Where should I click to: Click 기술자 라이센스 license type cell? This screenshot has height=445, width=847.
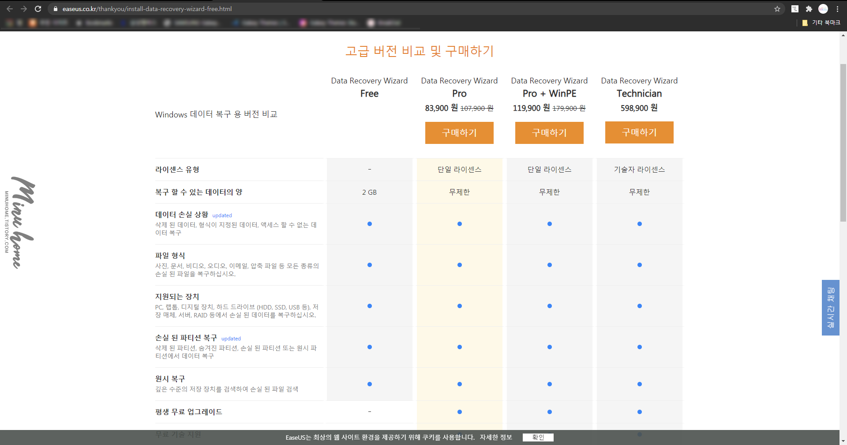tap(639, 170)
